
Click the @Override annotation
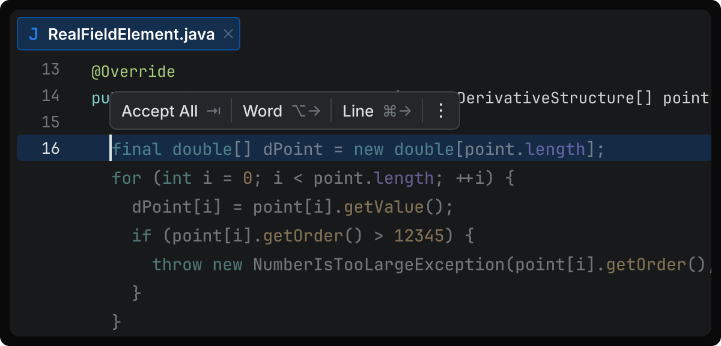[x=133, y=73]
